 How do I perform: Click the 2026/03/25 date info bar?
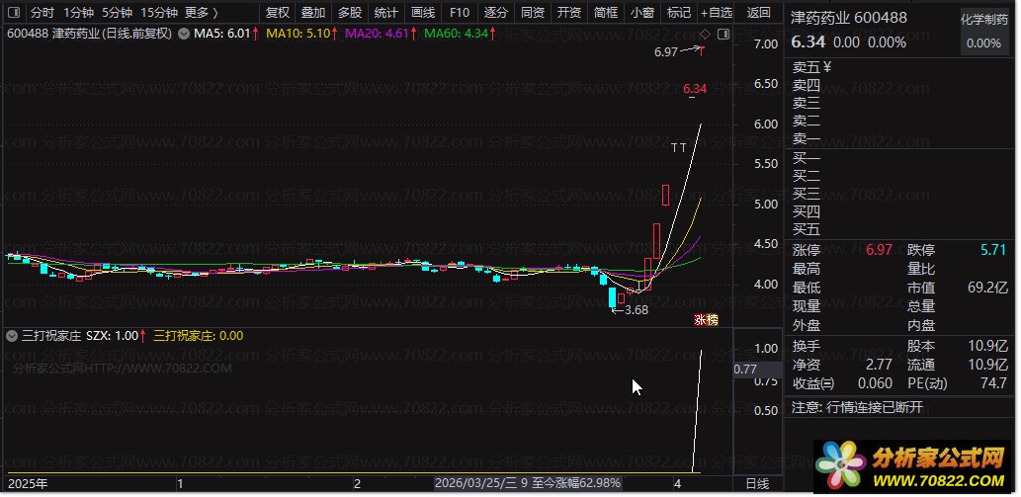pyautogui.click(x=529, y=484)
